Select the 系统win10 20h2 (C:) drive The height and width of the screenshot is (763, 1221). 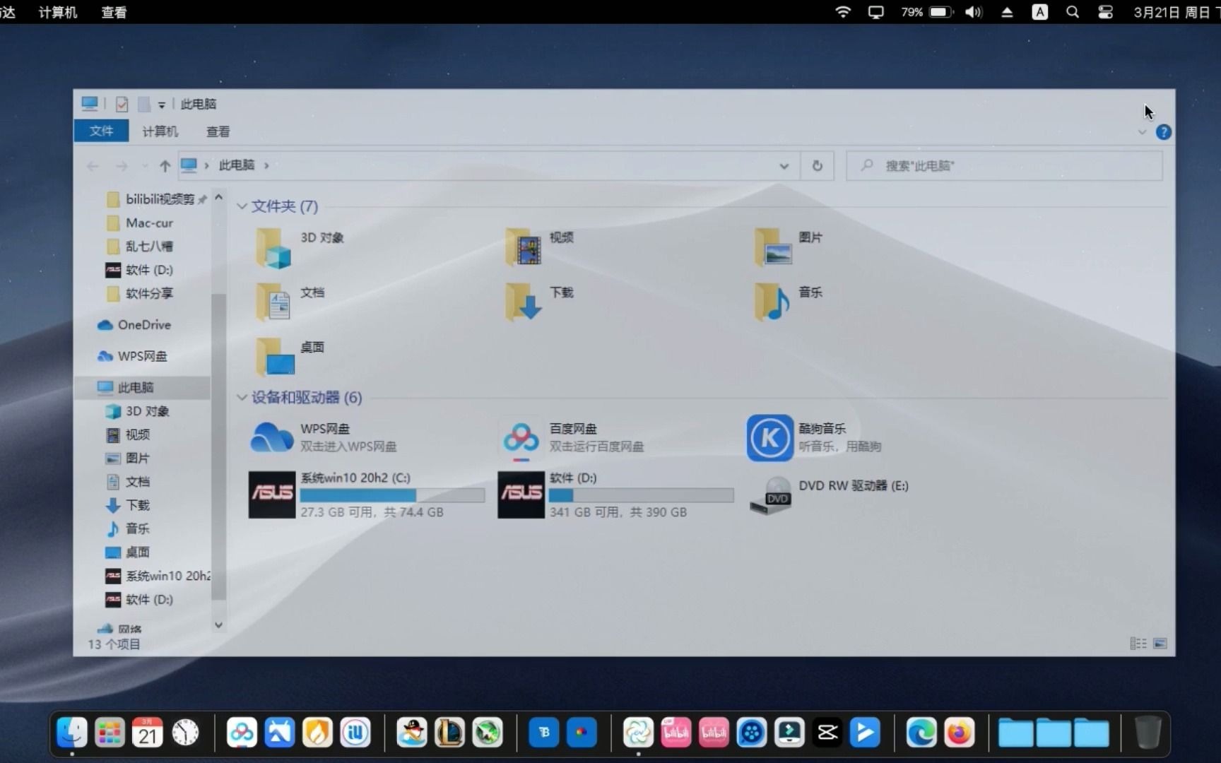[x=367, y=495]
